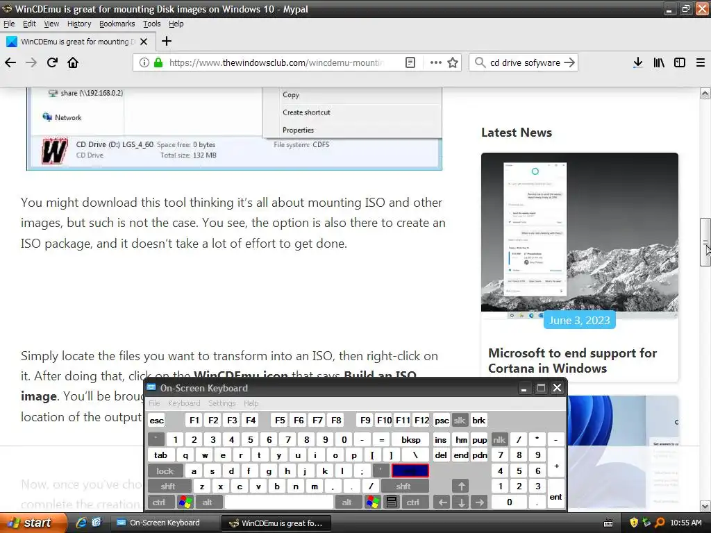Click the page scrollbar thumb
The image size is (711, 533).
click(705, 242)
